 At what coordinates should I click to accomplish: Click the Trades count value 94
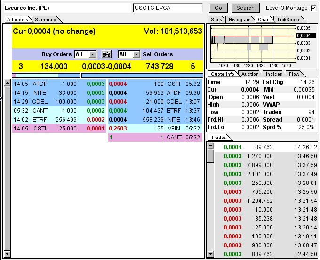coord(311,112)
